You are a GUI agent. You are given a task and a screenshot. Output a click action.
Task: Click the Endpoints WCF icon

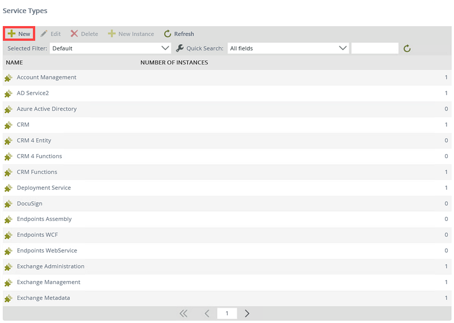[9, 235]
